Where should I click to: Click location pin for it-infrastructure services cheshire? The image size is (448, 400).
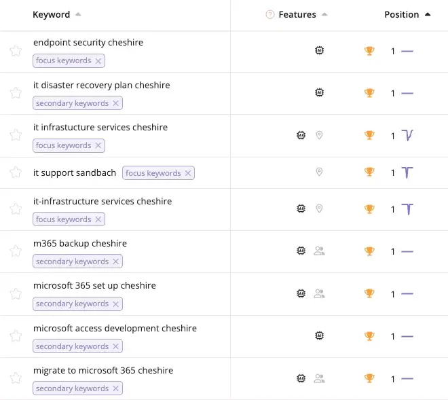click(x=320, y=209)
